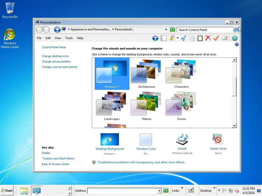
Task: Open the folder options toolbar icon
Action: point(172,38)
